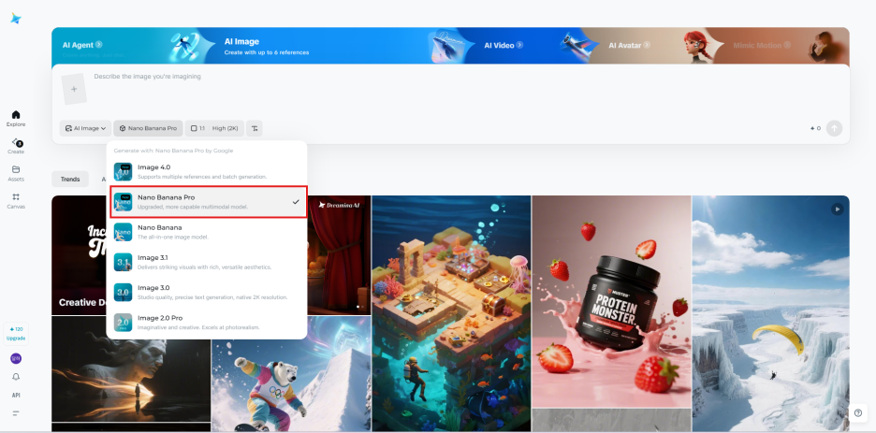Open the red curtain DreaminaAI banner
876x433 pixels.
pos(339,255)
